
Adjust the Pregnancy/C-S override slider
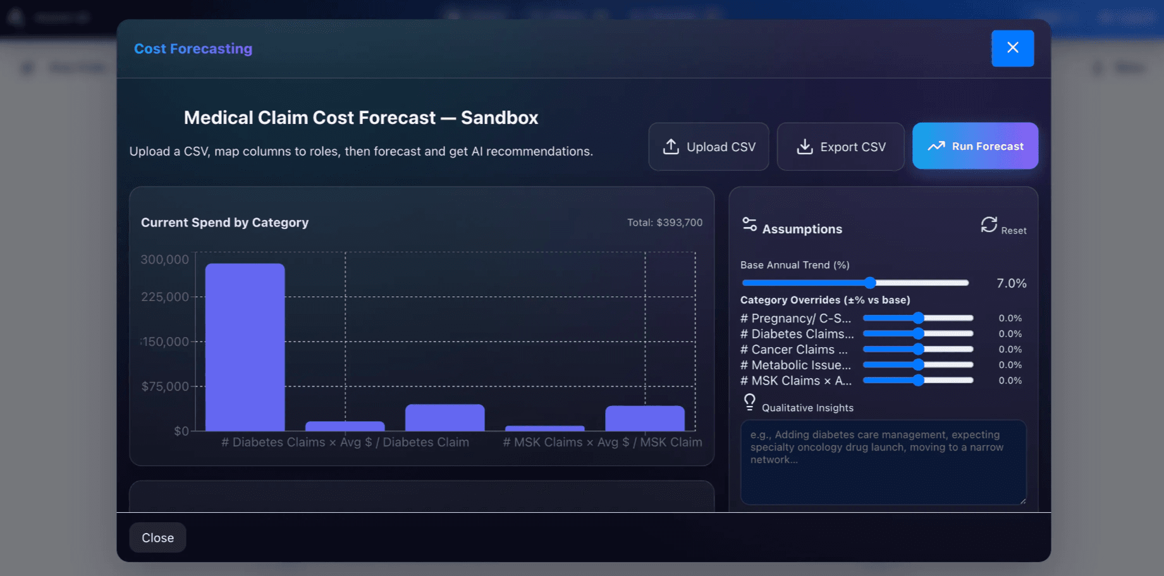tap(918, 318)
